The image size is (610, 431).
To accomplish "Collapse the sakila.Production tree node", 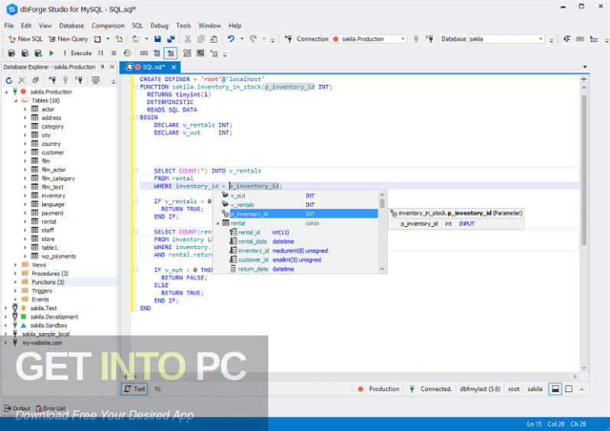I will click(x=6, y=92).
